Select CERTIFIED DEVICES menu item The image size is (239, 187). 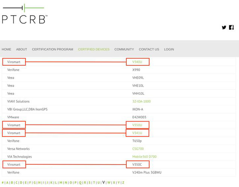click(94, 49)
